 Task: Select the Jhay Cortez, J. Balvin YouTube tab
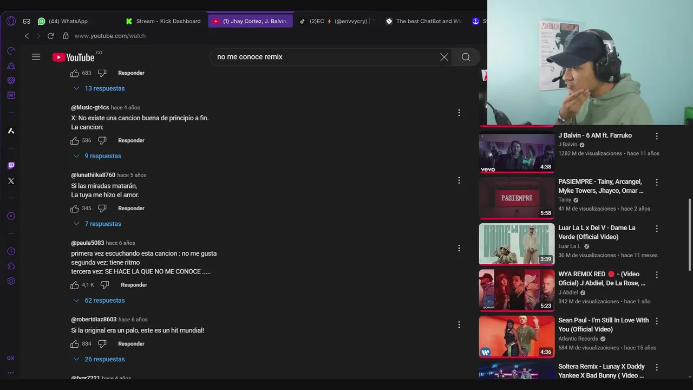(x=250, y=21)
